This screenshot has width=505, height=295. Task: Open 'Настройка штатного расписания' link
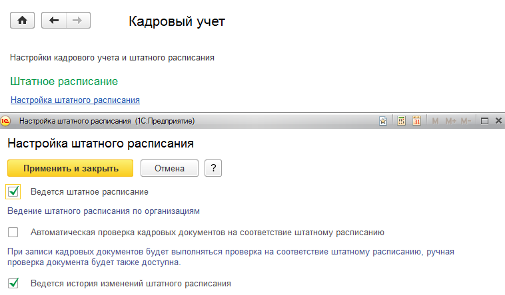pos(75,100)
